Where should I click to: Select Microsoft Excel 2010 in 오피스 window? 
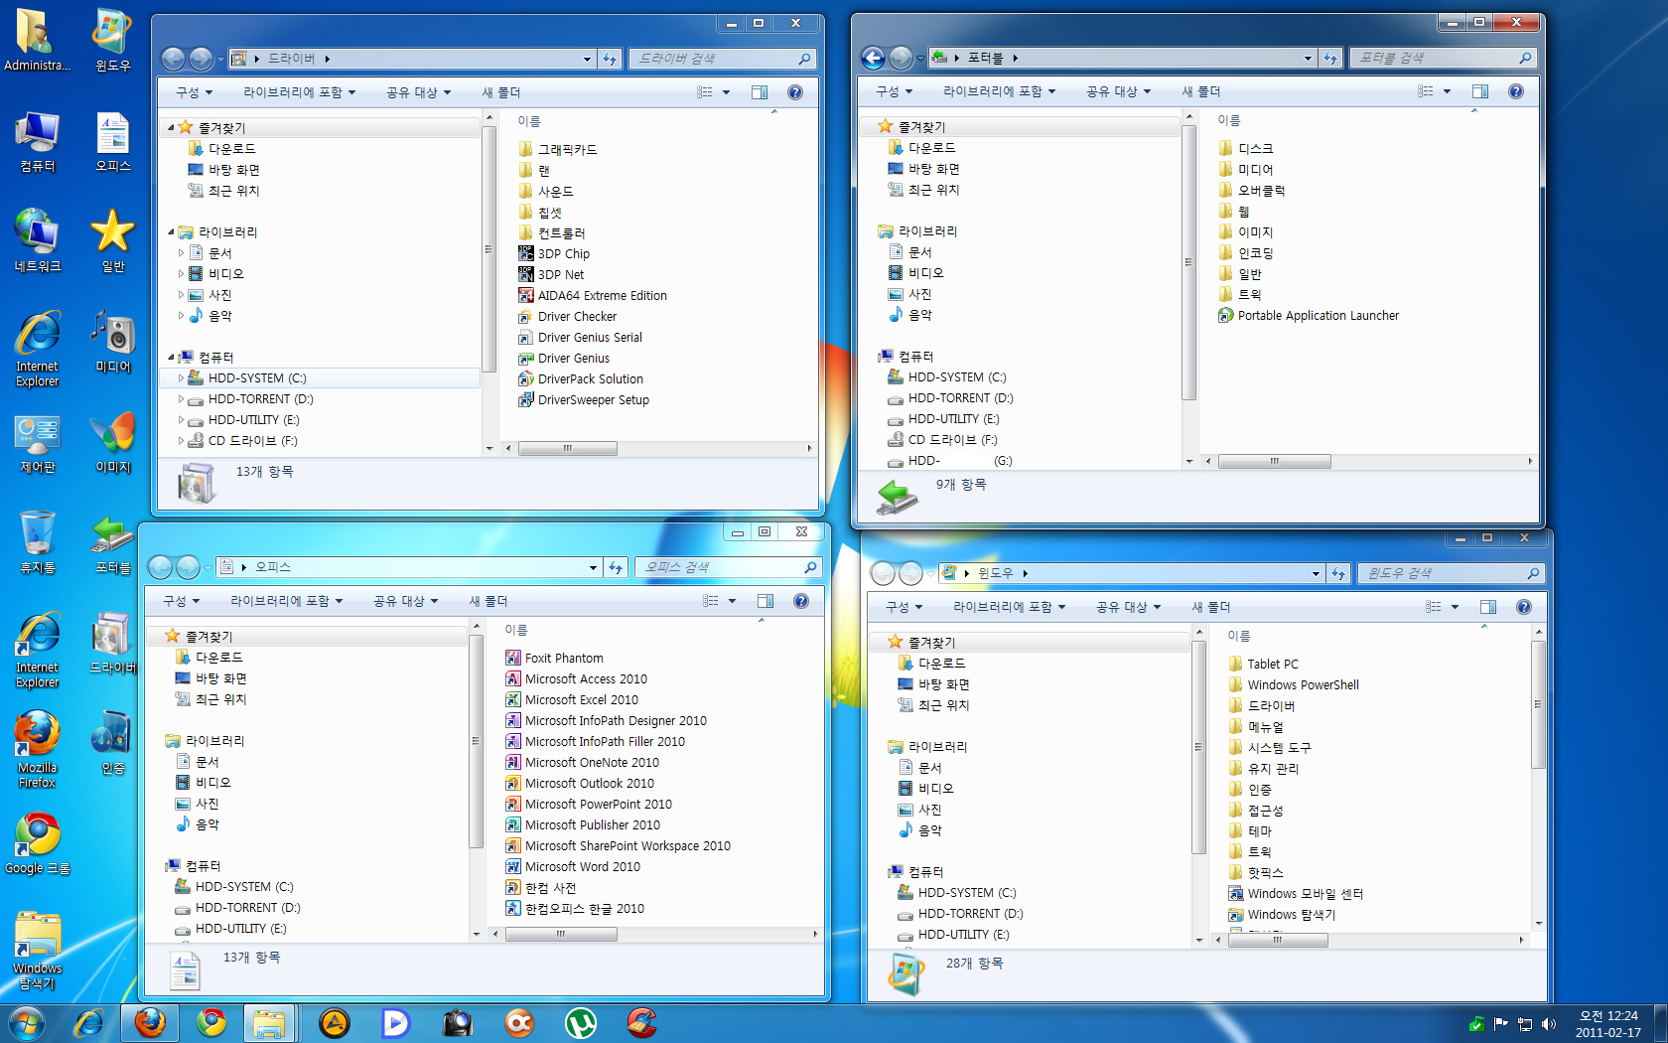572,699
